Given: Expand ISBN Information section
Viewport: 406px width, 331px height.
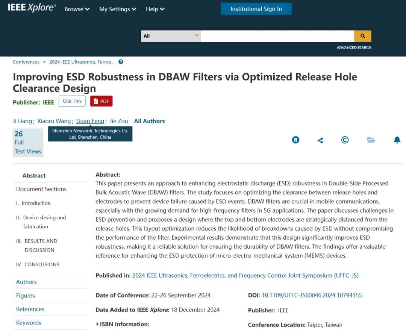Looking at the screenshot, I should [123, 324].
